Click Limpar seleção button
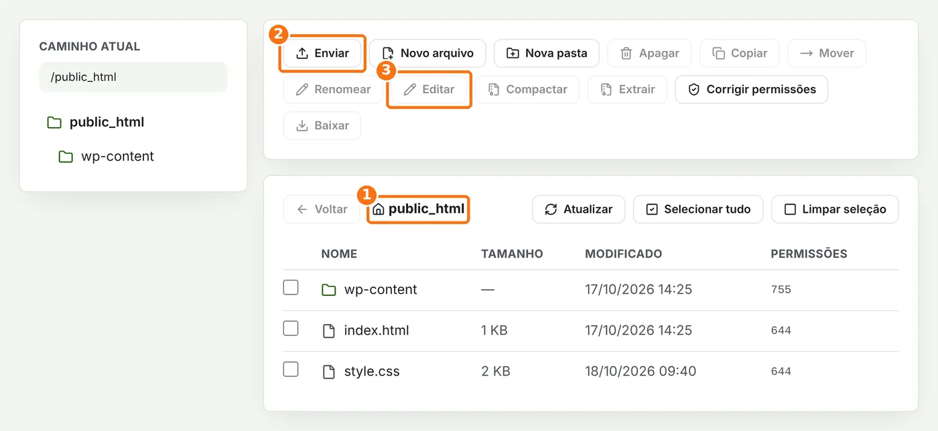Viewport: 938px width, 431px height. pos(835,209)
